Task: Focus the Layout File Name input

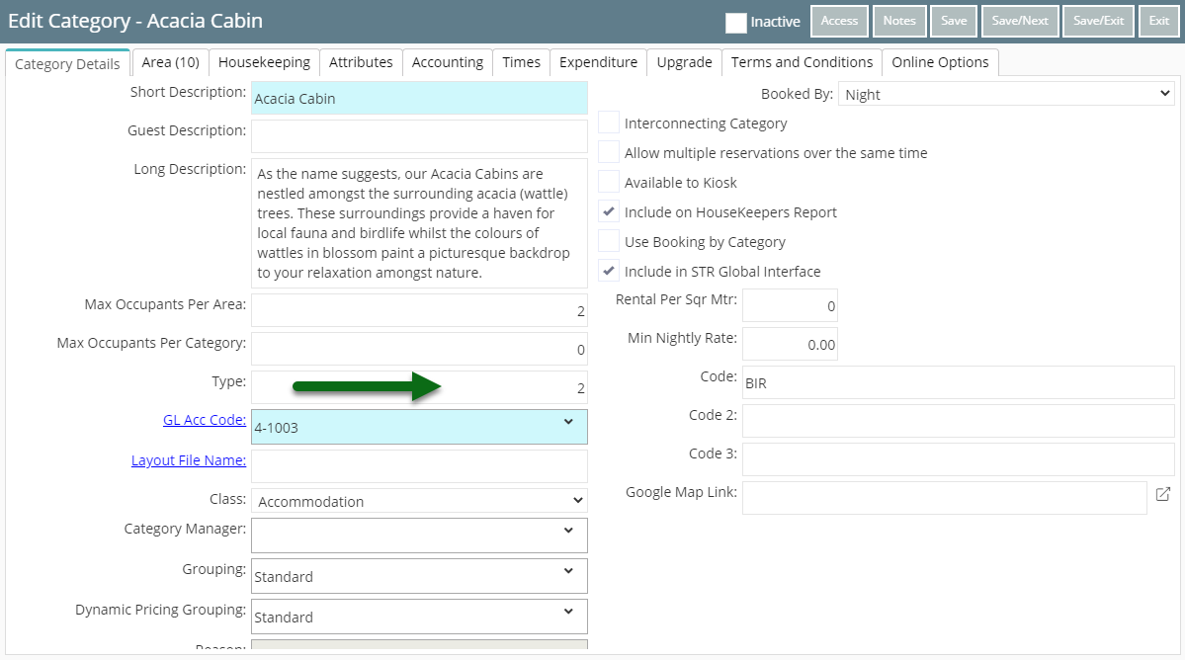Action: point(419,466)
